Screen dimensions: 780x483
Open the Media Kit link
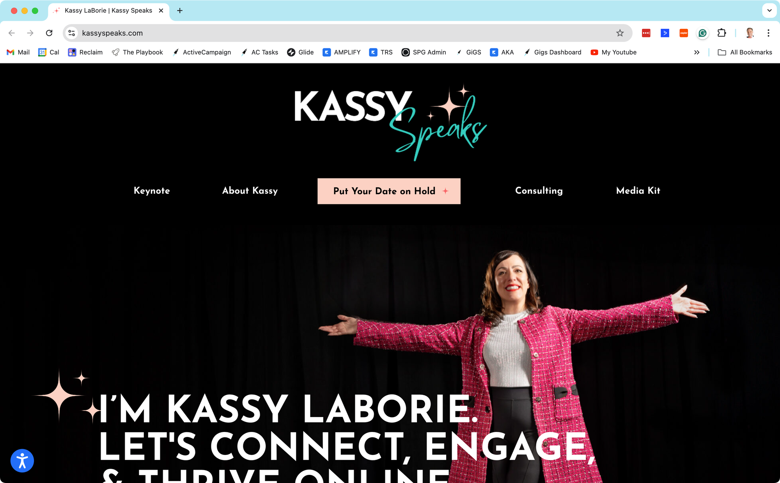point(638,191)
